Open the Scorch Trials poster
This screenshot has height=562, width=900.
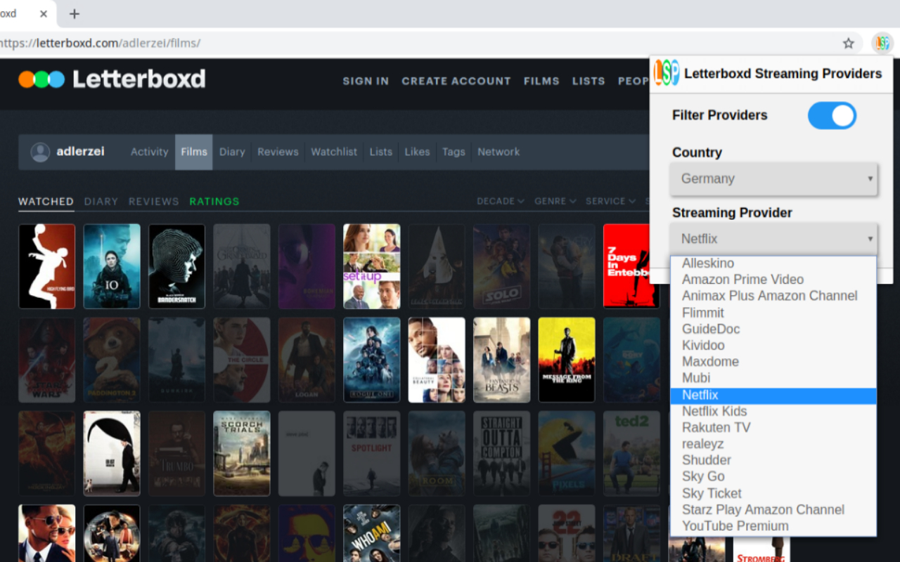click(242, 453)
